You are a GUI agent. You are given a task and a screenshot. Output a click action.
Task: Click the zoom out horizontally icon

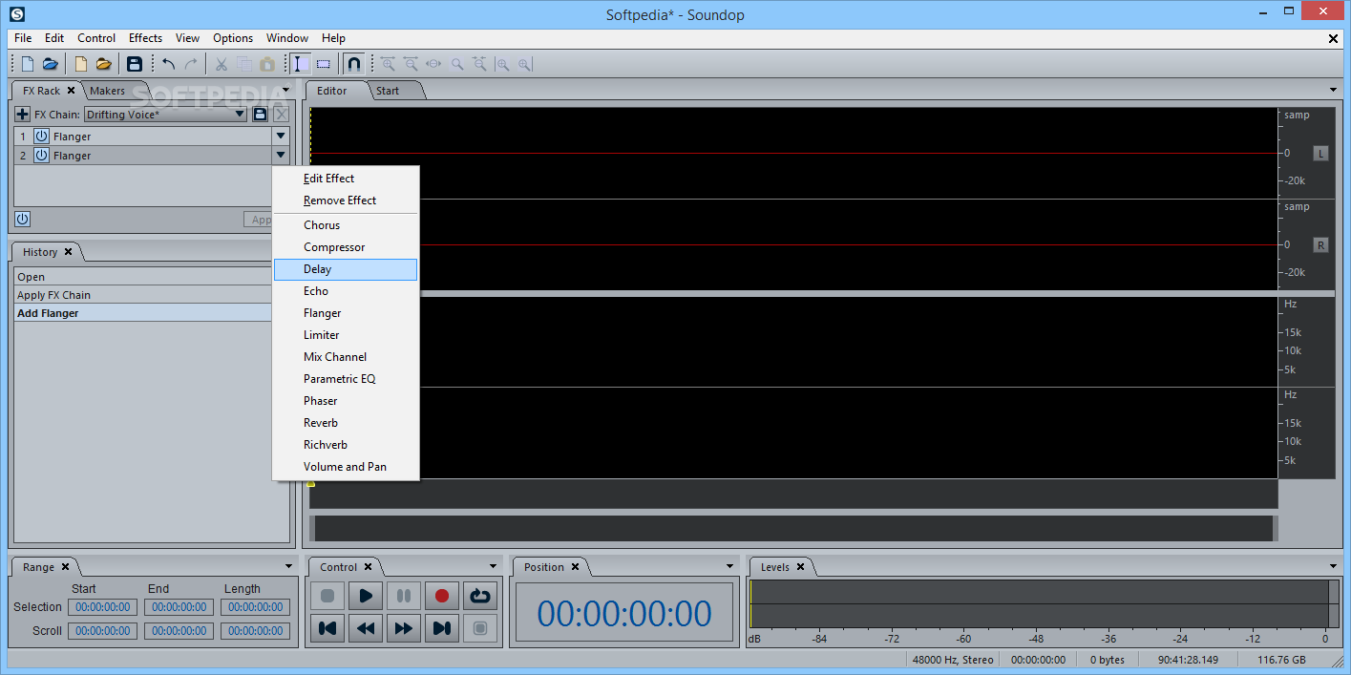click(411, 64)
